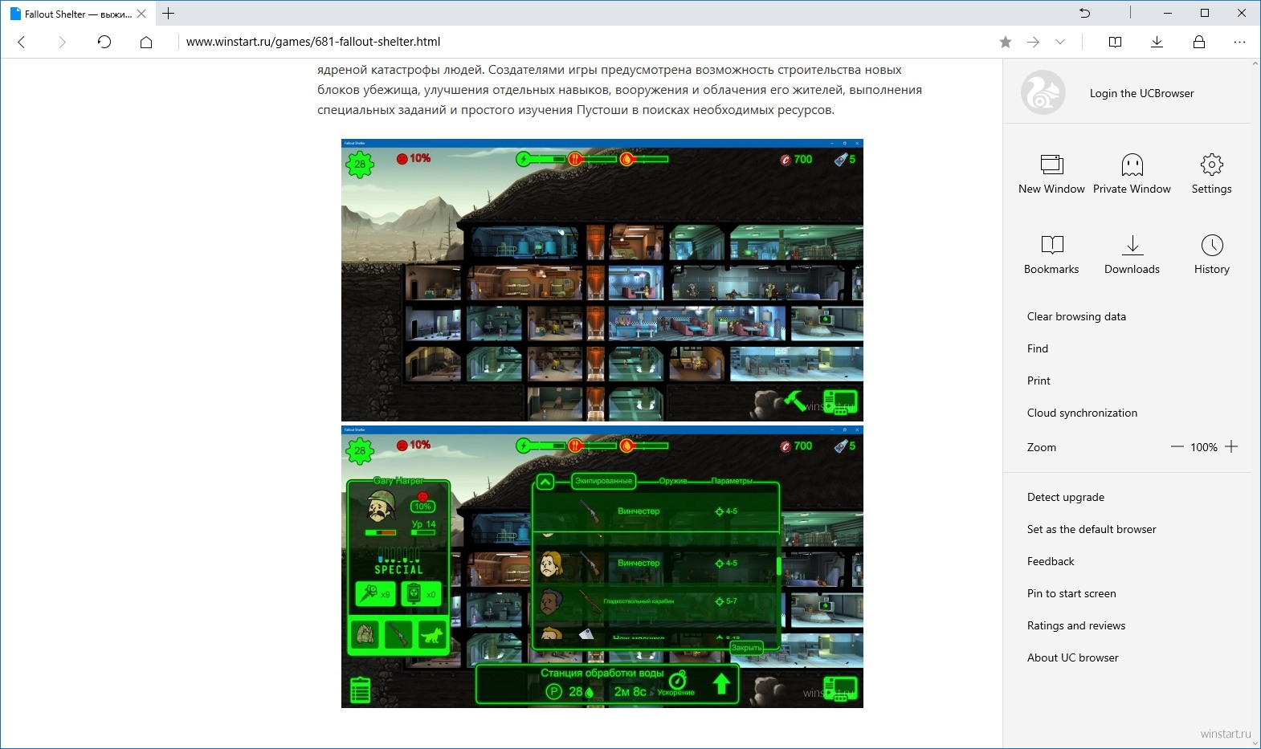Close the UC Browser window
The width and height of the screenshot is (1261, 749).
coord(1242,13)
